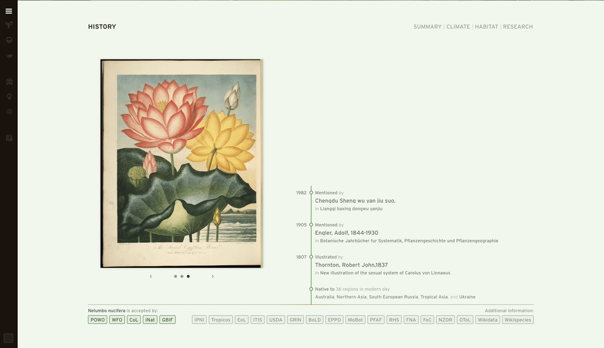The image size is (604, 348).
Task: Select the second carousel dot
Action: pos(182,276)
